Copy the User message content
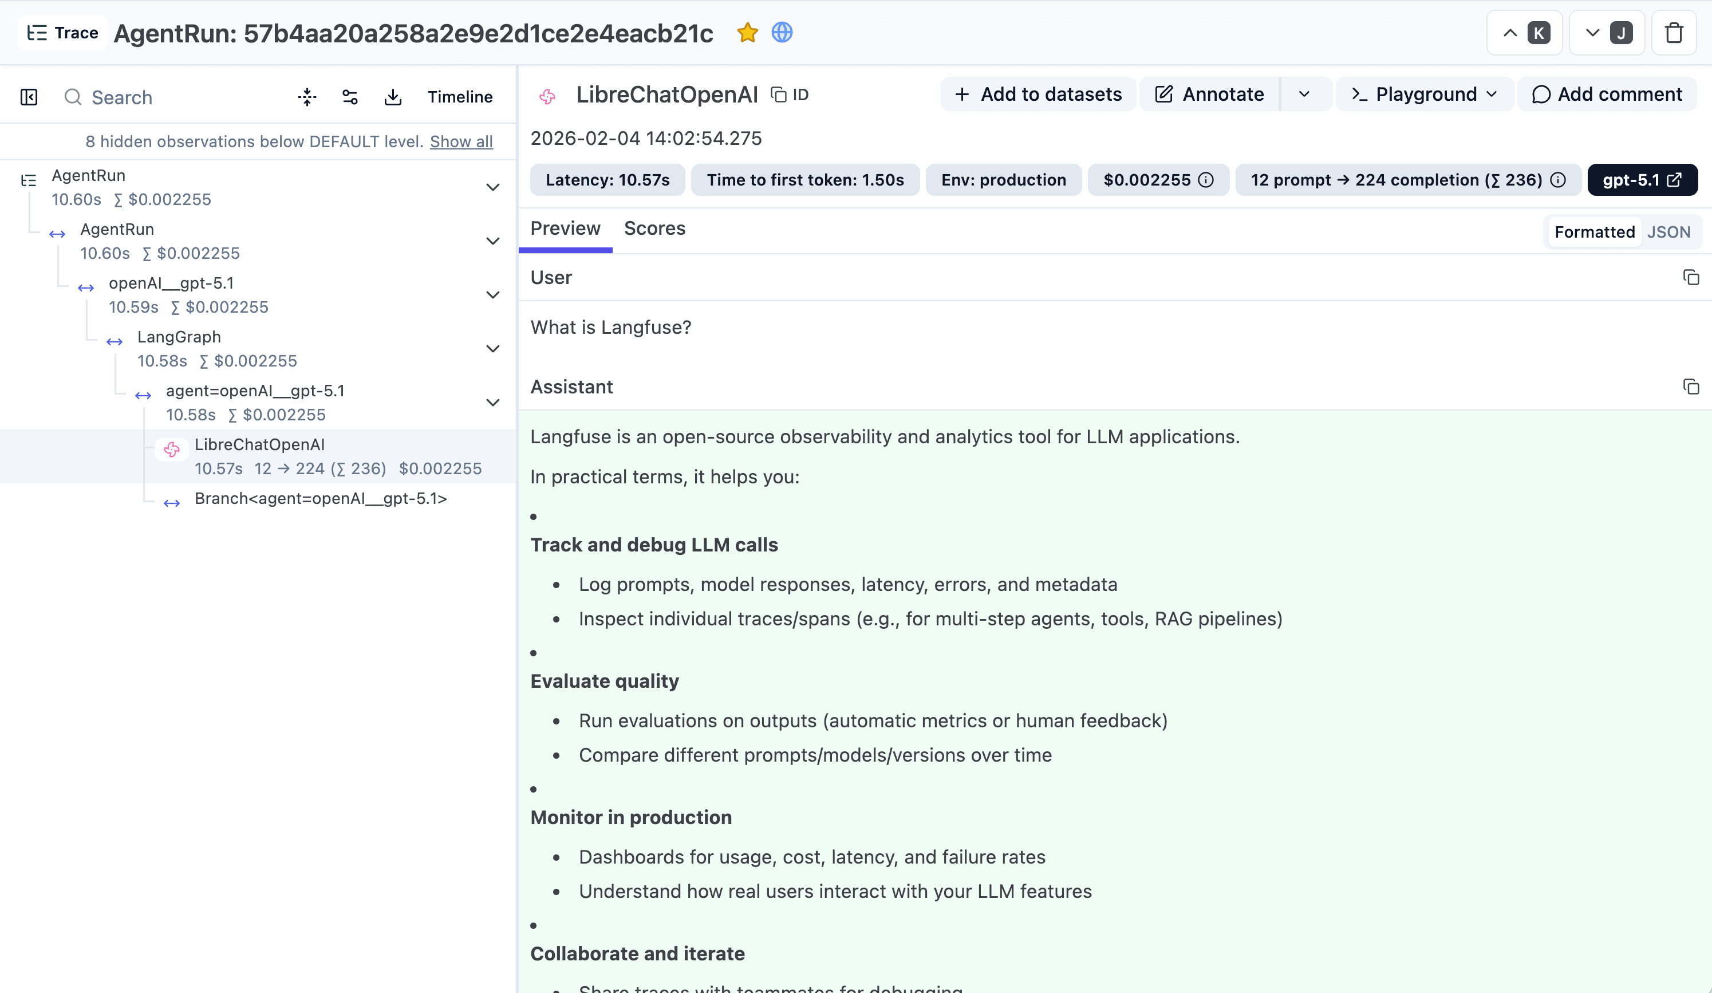Viewport: 1712px width, 993px height. coord(1690,277)
